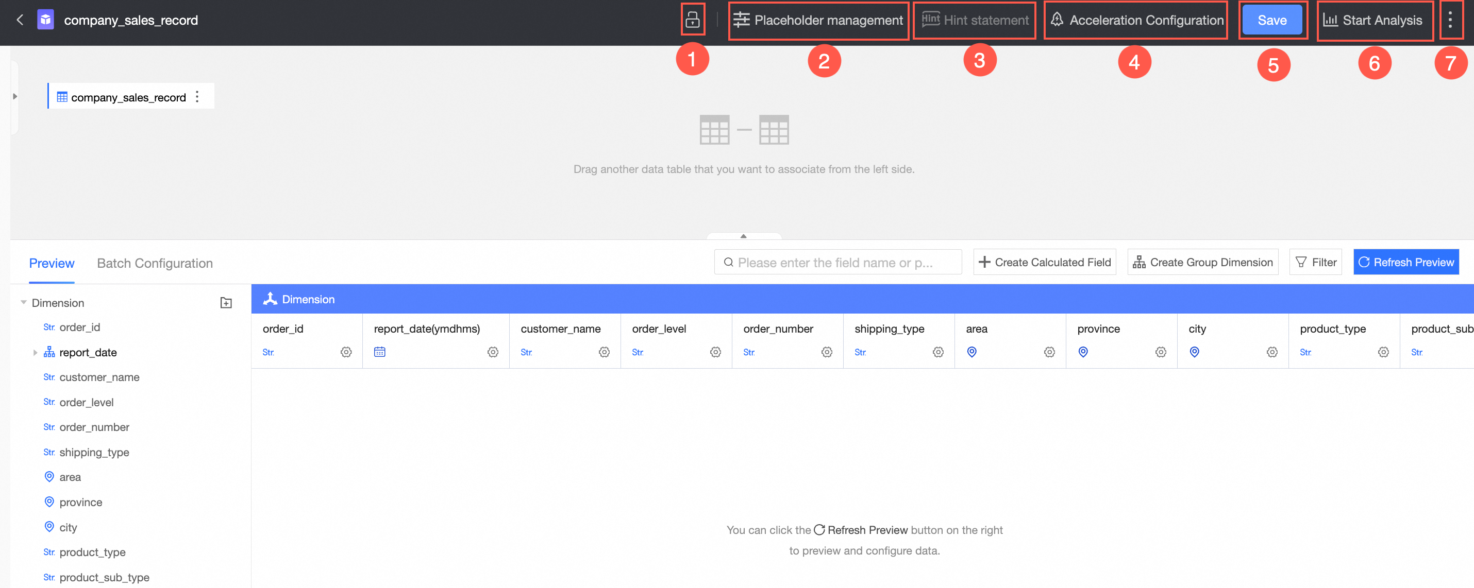
Task: Expand the left side table panel
Action: [x=15, y=96]
